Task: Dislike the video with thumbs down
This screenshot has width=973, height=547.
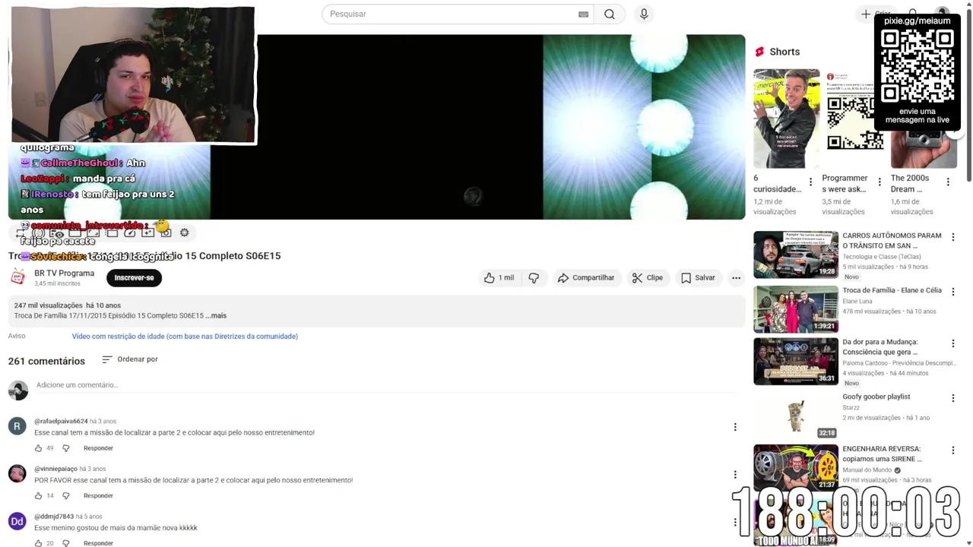Action: [534, 278]
